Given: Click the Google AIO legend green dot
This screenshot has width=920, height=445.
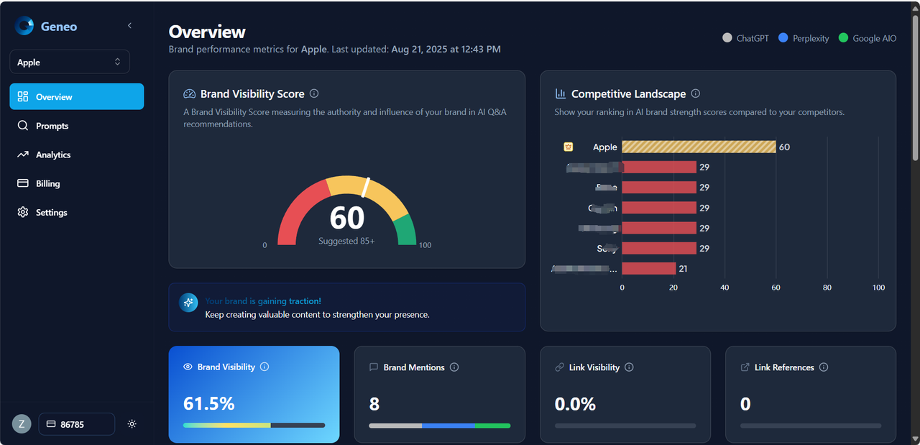Looking at the screenshot, I should click(x=844, y=38).
